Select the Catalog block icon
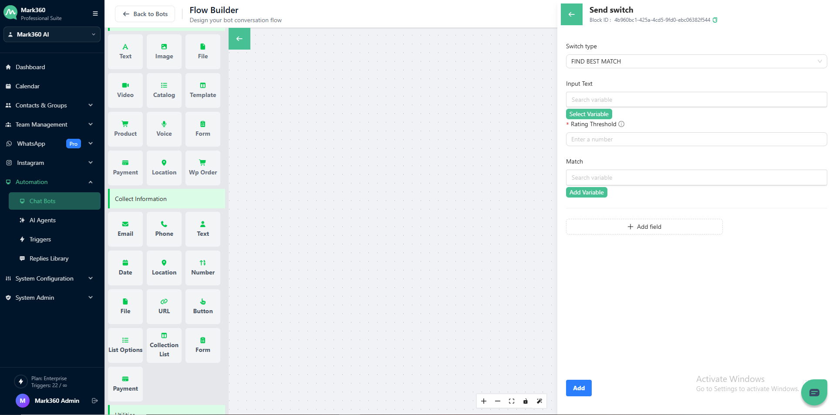Screen dimensions: 836x415 click(x=164, y=90)
